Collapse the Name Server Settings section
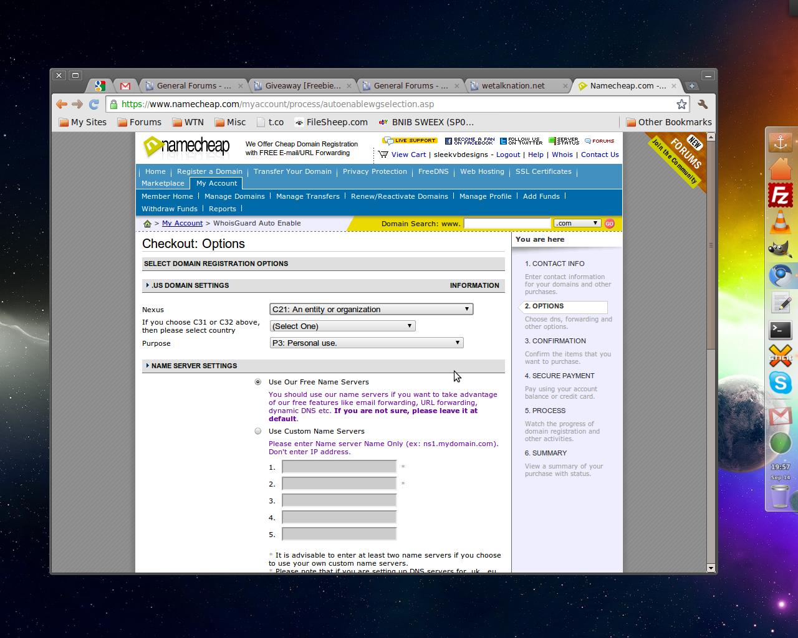Screen dimensions: 798x638 [x=148, y=366]
